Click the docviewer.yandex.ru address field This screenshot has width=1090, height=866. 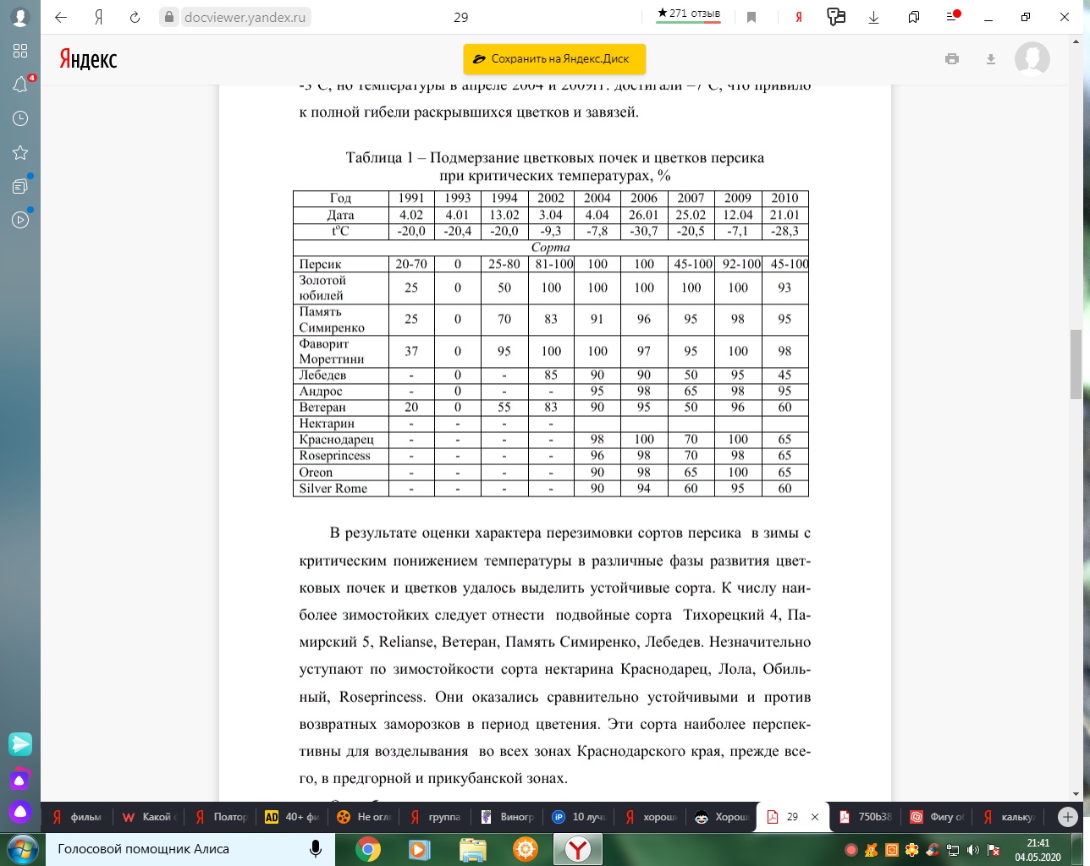click(x=245, y=17)
